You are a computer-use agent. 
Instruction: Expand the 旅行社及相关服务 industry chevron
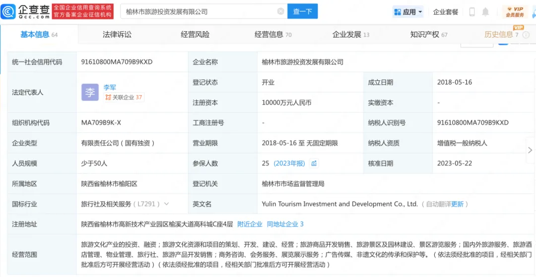point(166,204)
